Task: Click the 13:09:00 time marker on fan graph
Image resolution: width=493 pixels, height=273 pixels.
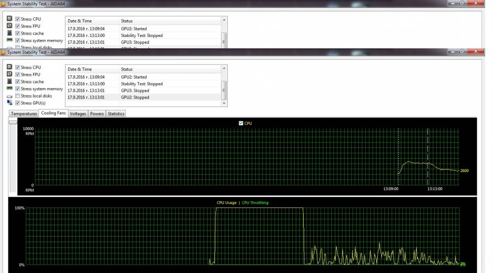Action: pyautogui.click(x=391, y=189)
